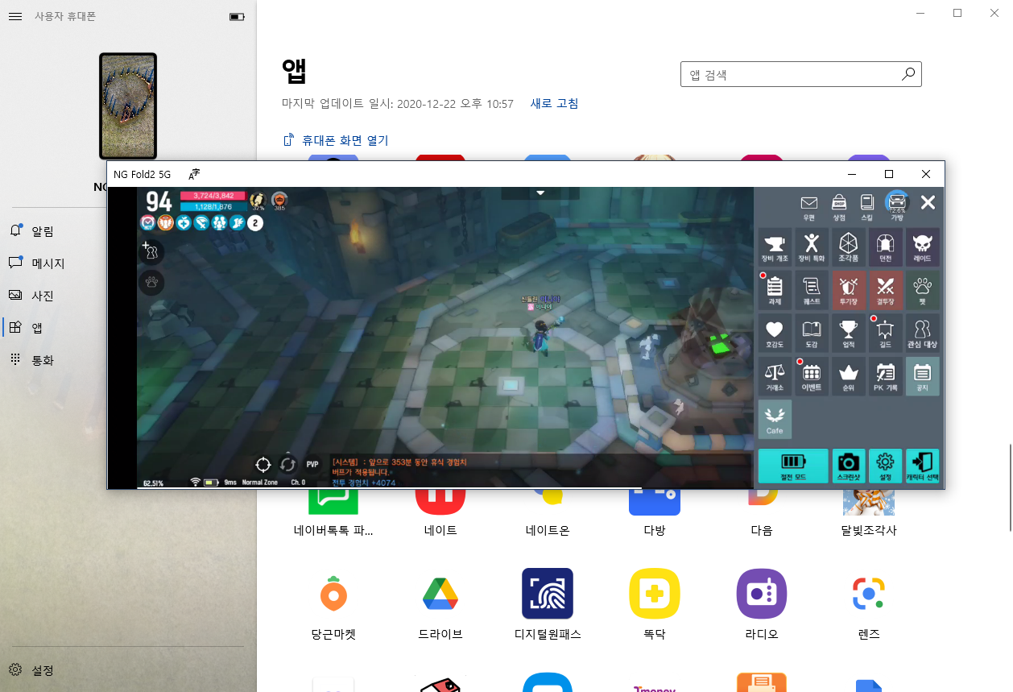Select 사진 photos in sidebar
This screenshot has width=1013, height=692.
pos(128,296)
